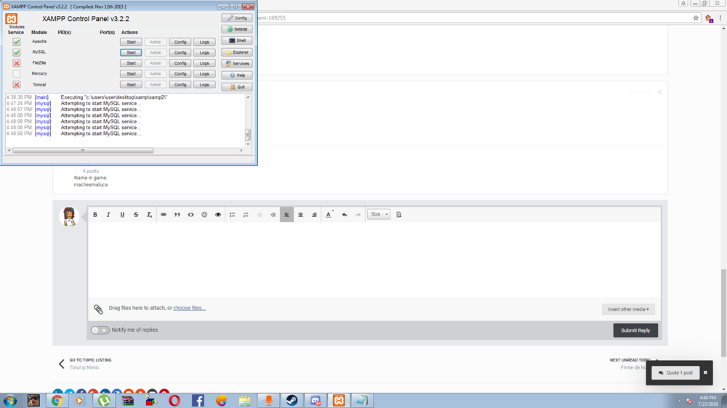Launch the XAMPP Shell
This screenshot has width=727, height=408.
pyautogui.click(x=237, y=41)
